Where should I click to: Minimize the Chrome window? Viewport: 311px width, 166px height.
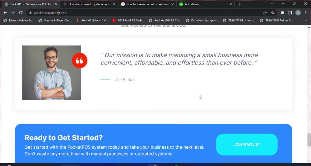[283, 3]
